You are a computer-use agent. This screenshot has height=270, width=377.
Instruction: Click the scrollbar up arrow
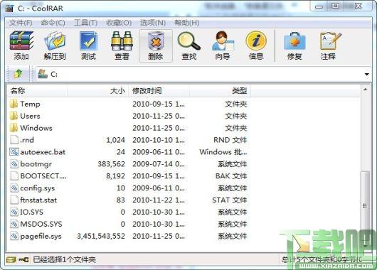tap(365, 90)
